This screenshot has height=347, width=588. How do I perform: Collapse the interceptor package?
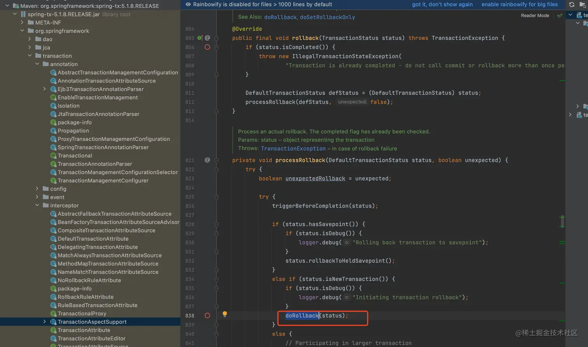[37, 205]
